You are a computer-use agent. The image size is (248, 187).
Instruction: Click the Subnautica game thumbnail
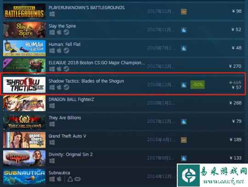[24, 176]
